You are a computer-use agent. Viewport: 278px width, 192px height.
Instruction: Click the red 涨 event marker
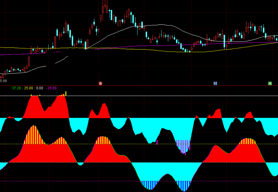pyautogui.click(x=101, y=84)
